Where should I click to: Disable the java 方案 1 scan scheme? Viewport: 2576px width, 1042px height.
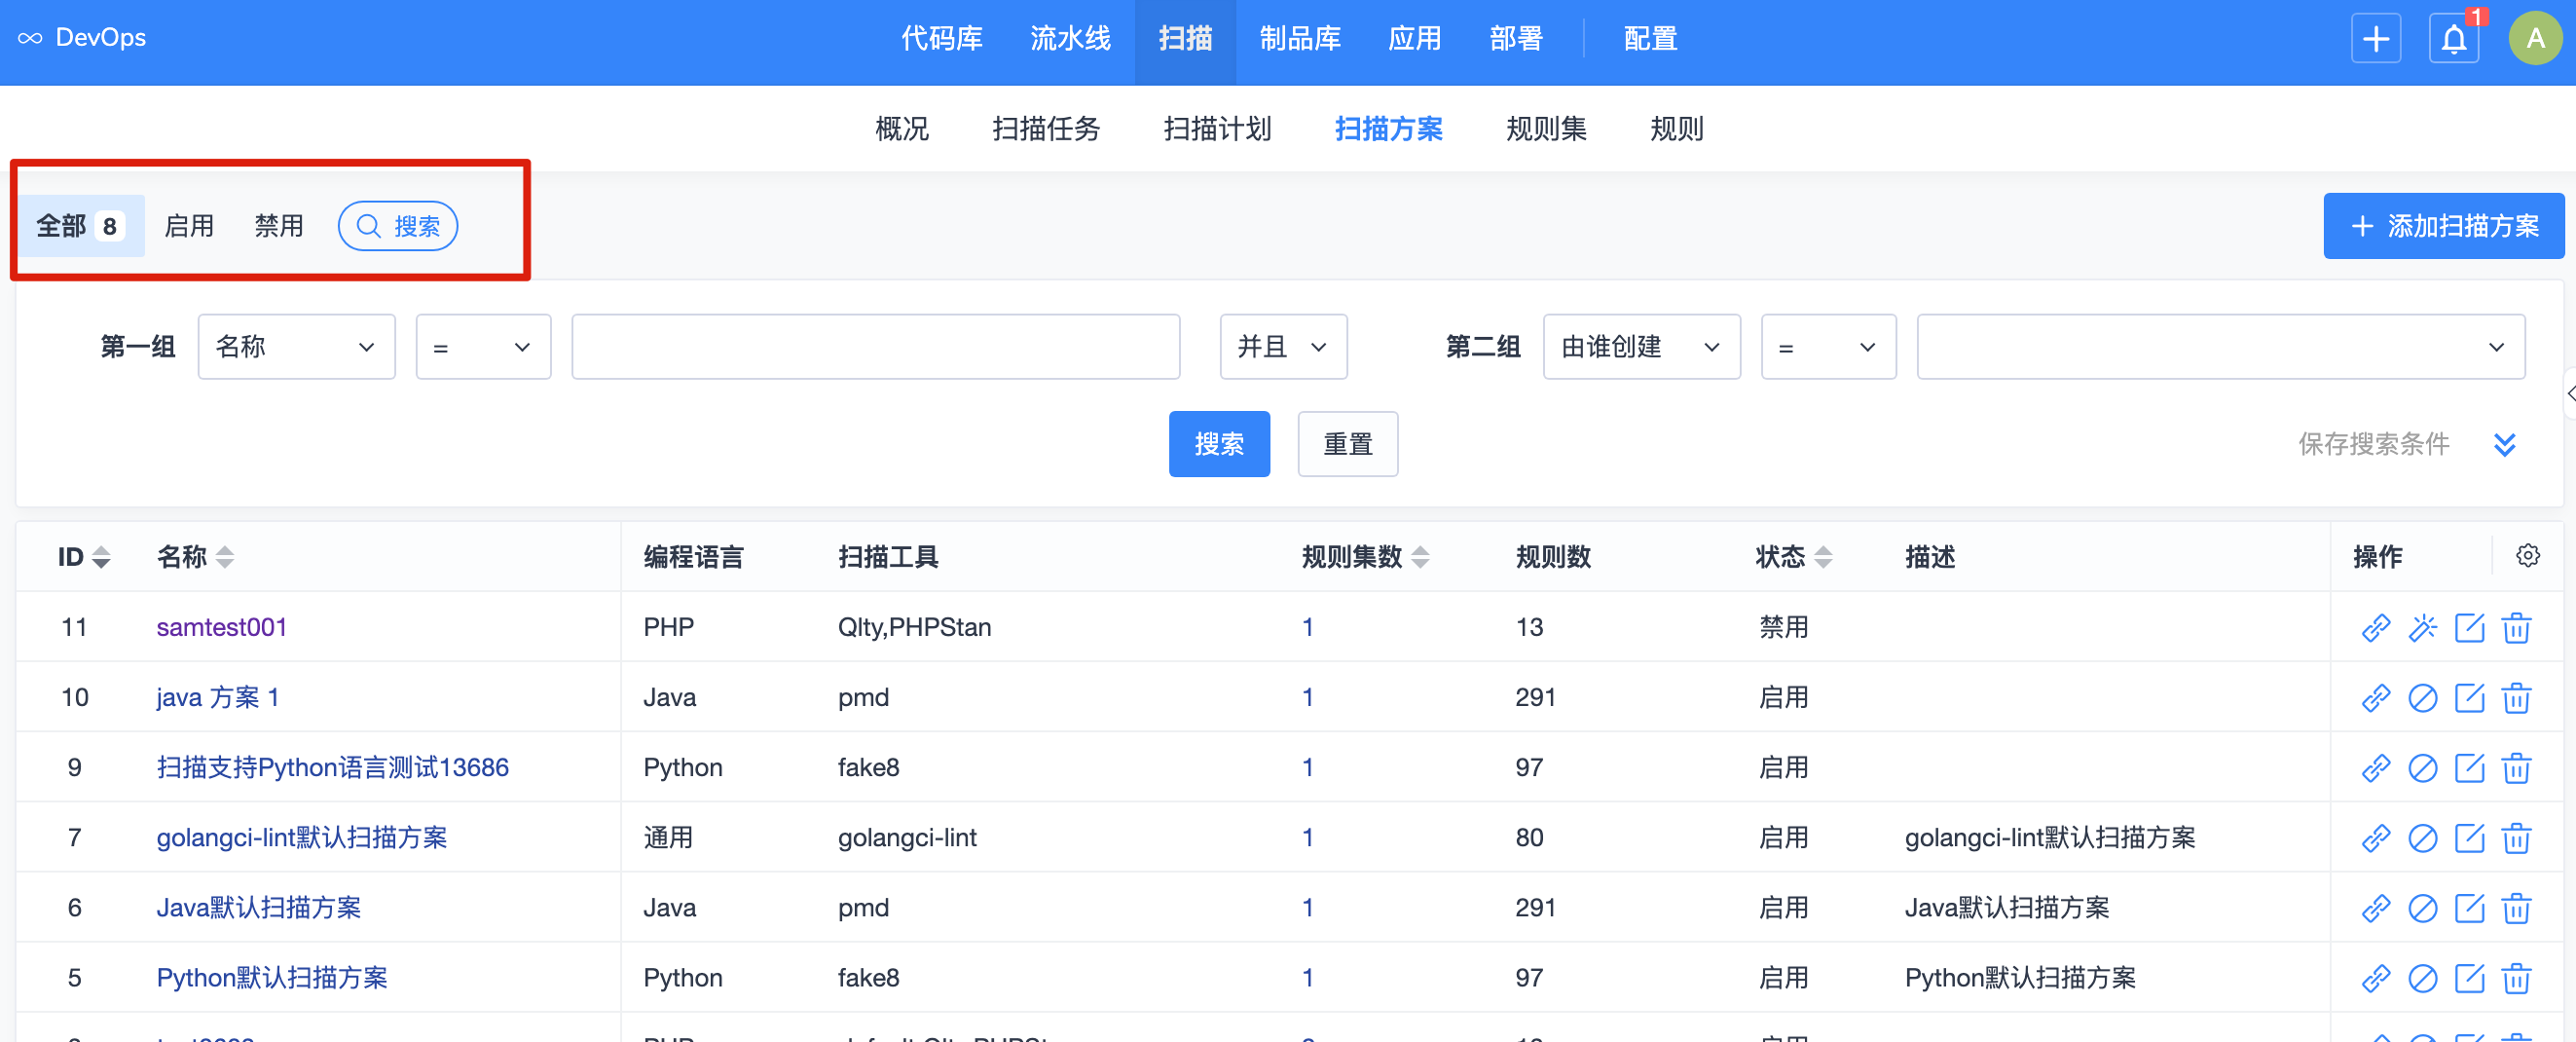[x=2422, y=698]
